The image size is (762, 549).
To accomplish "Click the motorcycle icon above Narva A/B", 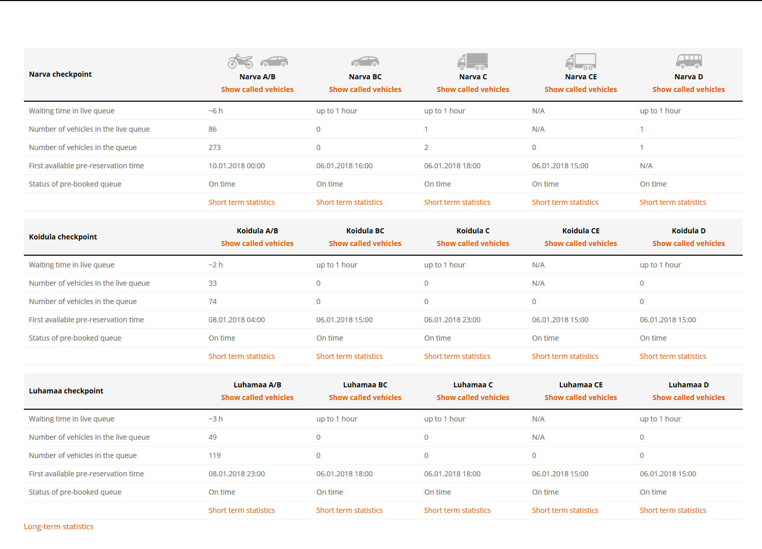I will 240,61.
